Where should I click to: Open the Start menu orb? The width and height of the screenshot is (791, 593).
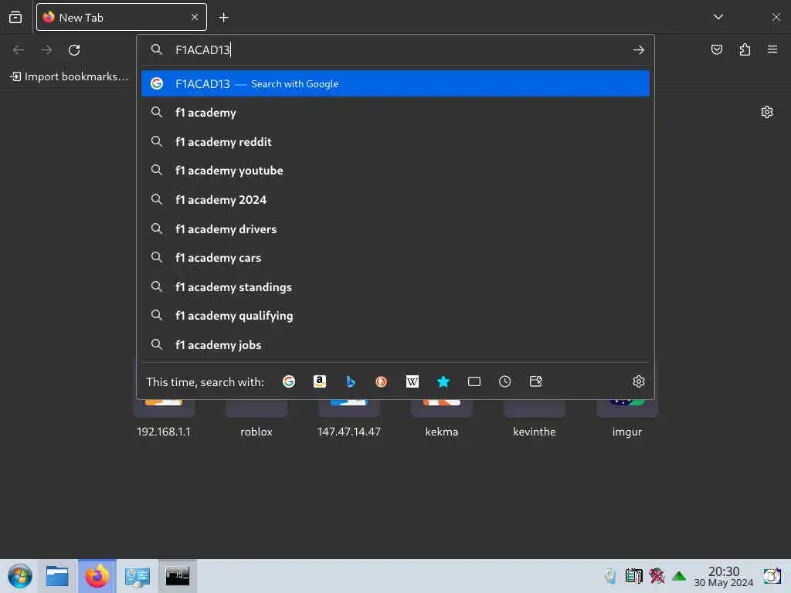[x=19, y=576]
